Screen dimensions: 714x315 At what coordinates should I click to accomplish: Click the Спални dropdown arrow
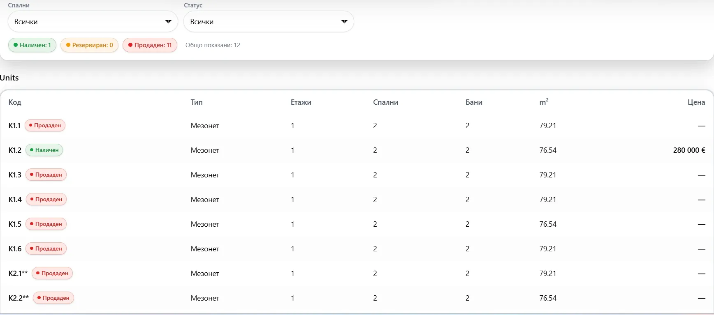(x=168, y=22)
